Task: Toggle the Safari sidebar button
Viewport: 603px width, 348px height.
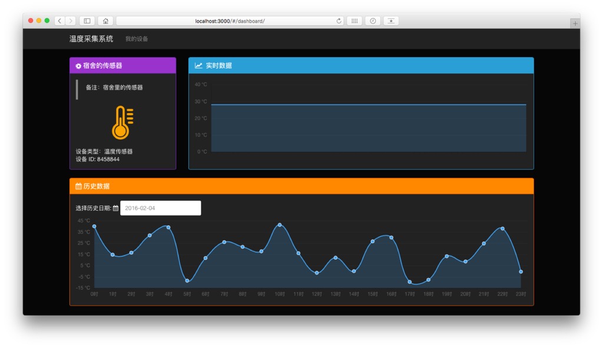Action: (87, 21)
